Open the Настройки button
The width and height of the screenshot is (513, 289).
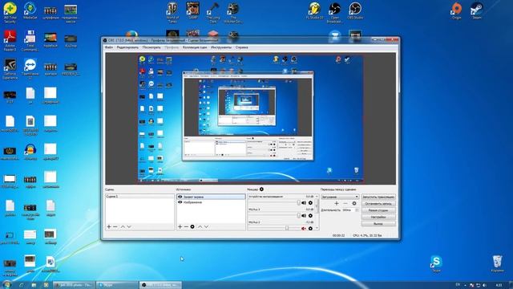point(378,217)
